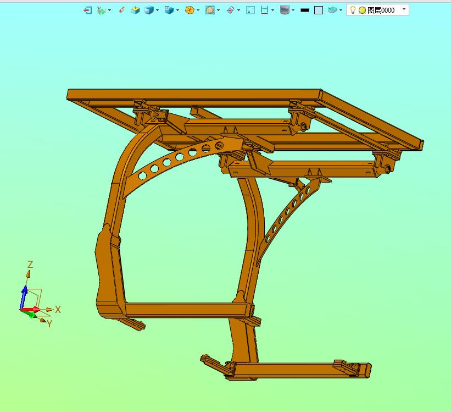Screen dimensions: 451x412
Task: Expand the orange polyhedron dropdown arrow
Action: click(198, 10)
